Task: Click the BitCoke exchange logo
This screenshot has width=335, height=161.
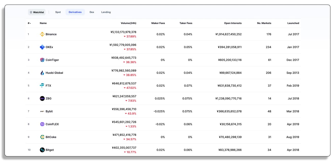Action: (42, 137)
